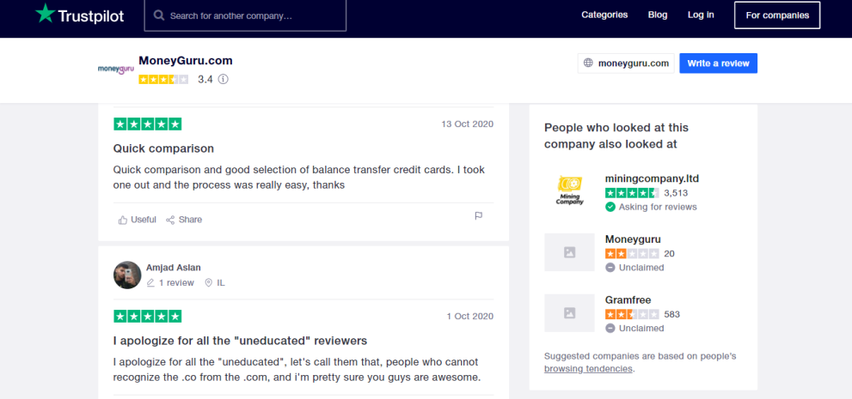Image resolution: width=852 pixels, height=399 pixels.
Task: Click the Moneyguru suggested company name
Action: click(633, 239)
